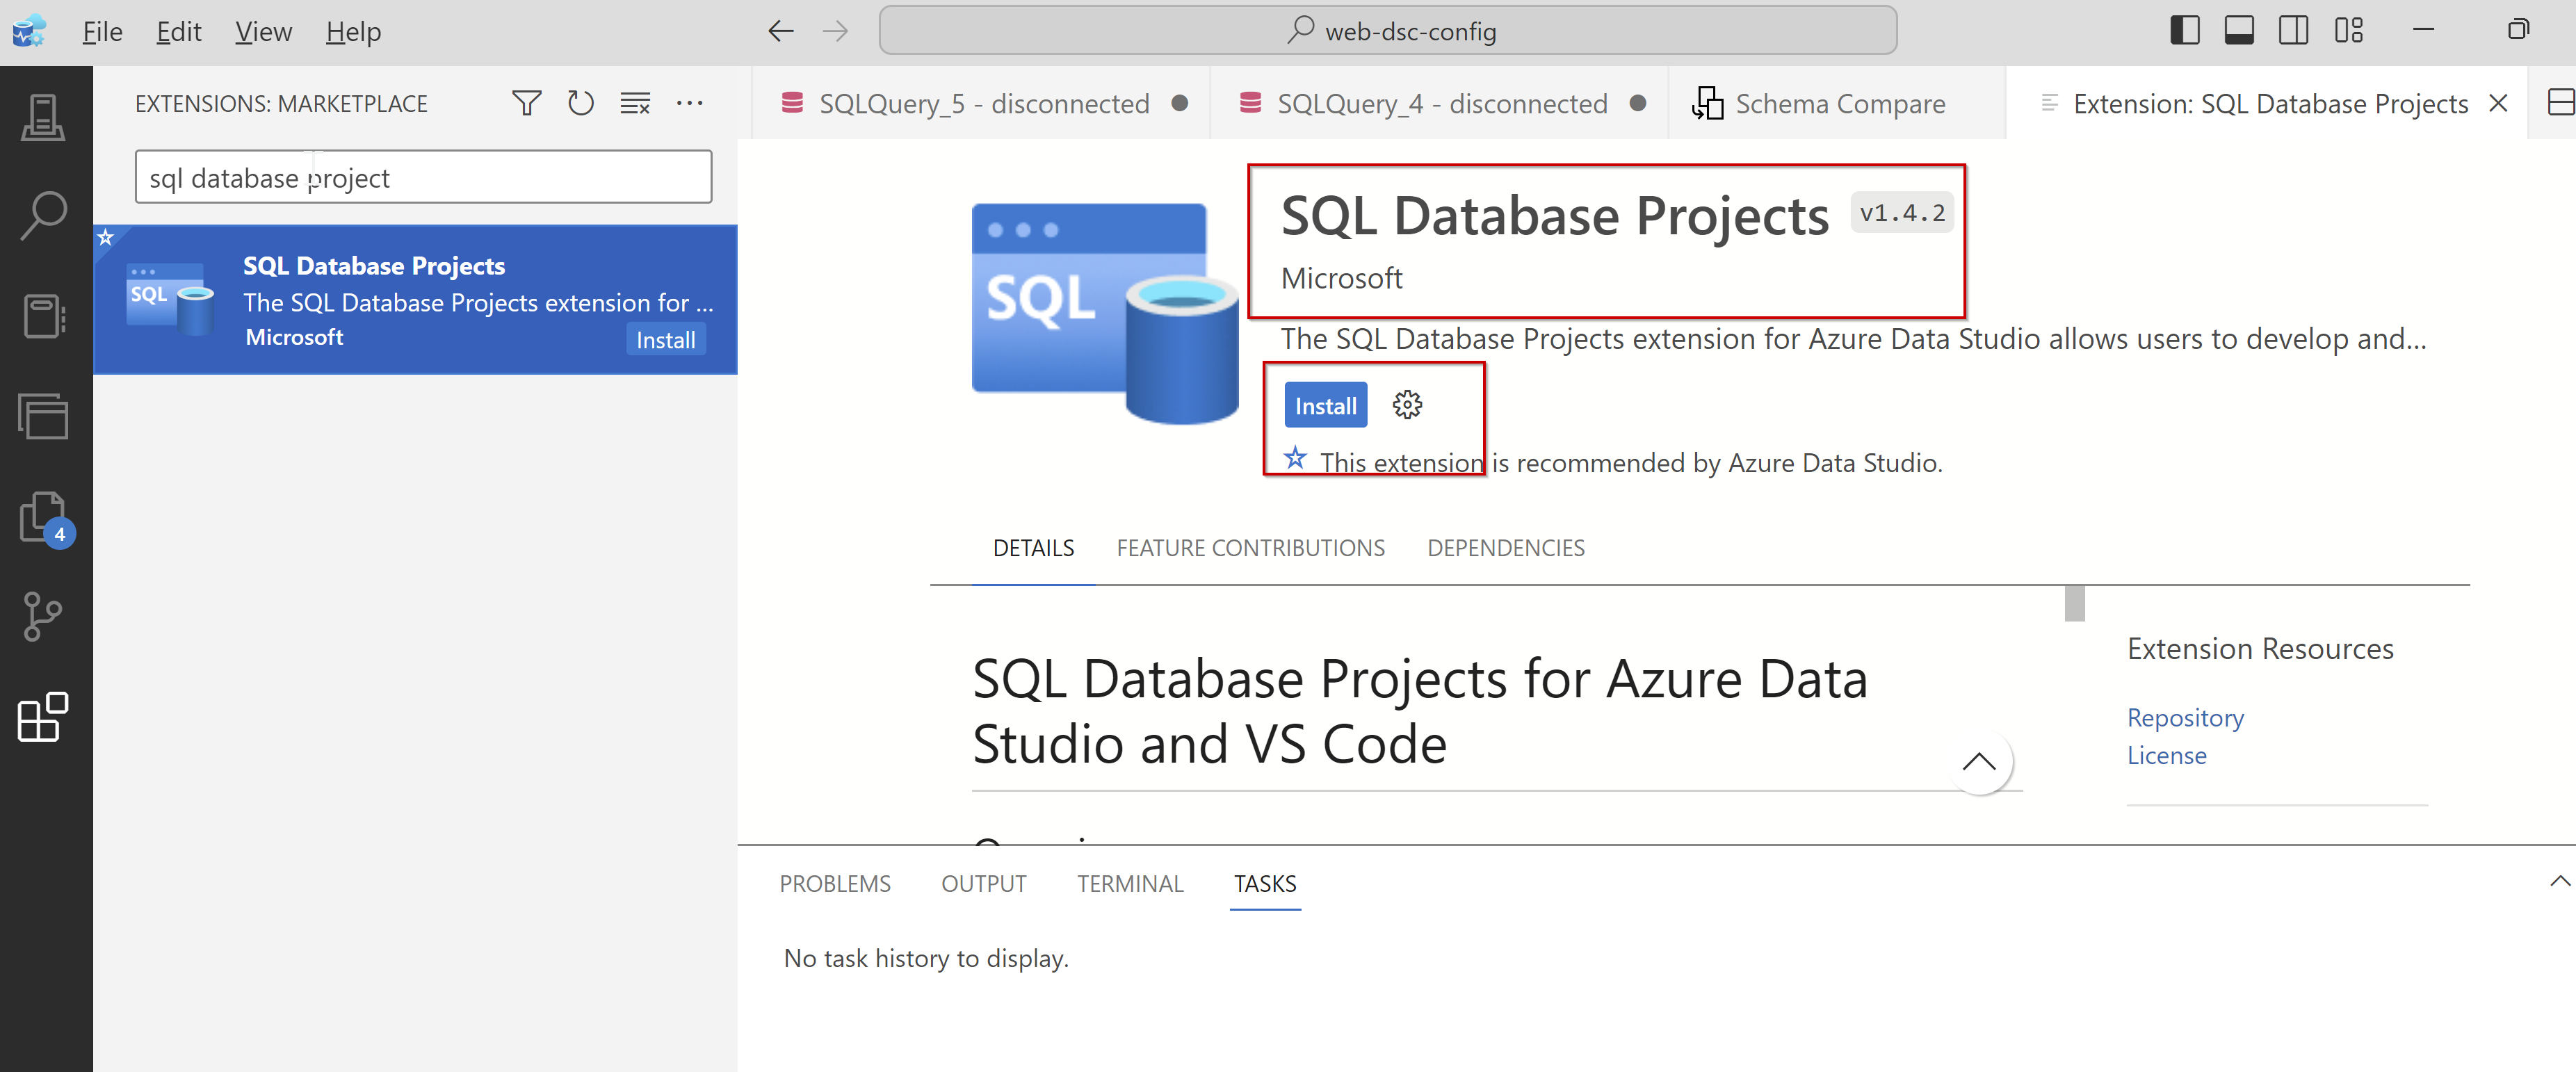Image resolution: width=2576 pixels, height=1072 pixels.
Task: Switch to the TERMINAL panel tab
Action: 1130,884
